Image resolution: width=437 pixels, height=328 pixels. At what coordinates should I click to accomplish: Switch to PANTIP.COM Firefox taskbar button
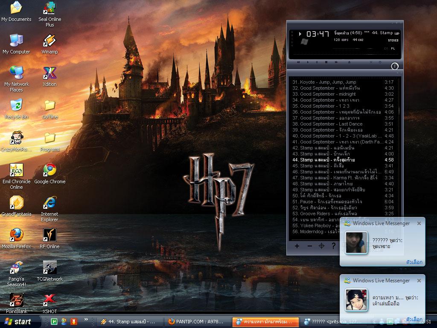pyautogui.click(x=197, y=322)
